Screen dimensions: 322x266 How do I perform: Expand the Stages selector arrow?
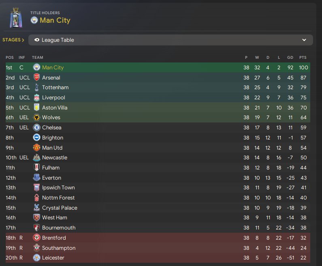(23, 40)
